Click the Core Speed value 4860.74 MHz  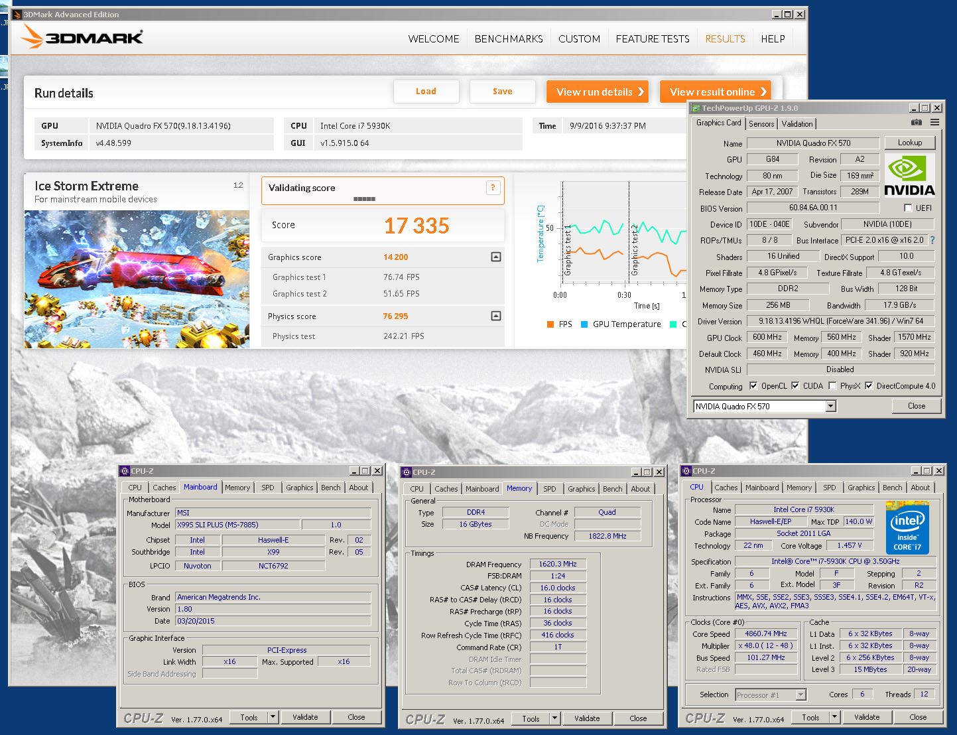[x=766, y=634]
